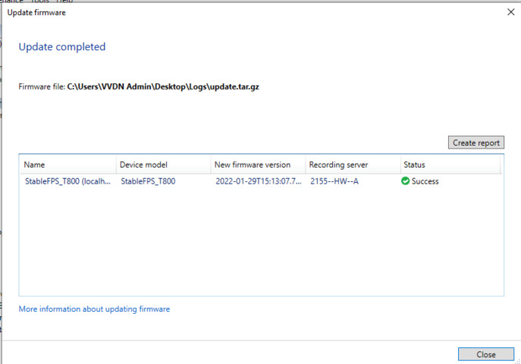Screen dimensions: 521x364
Task: Open More information about updating firmware link
Action: [x=94, y=309]
